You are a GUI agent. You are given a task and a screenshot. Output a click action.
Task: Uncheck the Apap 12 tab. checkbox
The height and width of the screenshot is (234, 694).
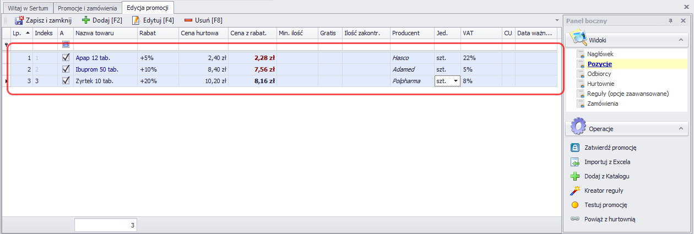coord(66,57)
